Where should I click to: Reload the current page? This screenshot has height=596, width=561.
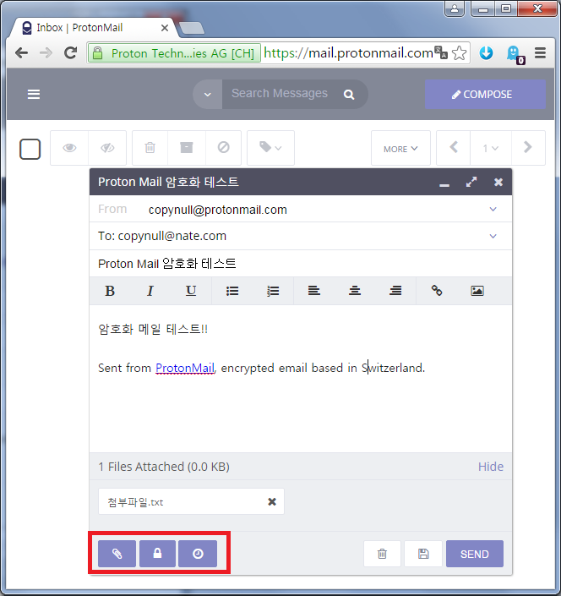(x=71, y=52)
